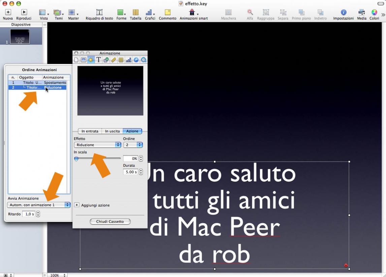Open the Effetto Riduzione dropdown
This screenshot has width=386, height=277.
point(97,145)
